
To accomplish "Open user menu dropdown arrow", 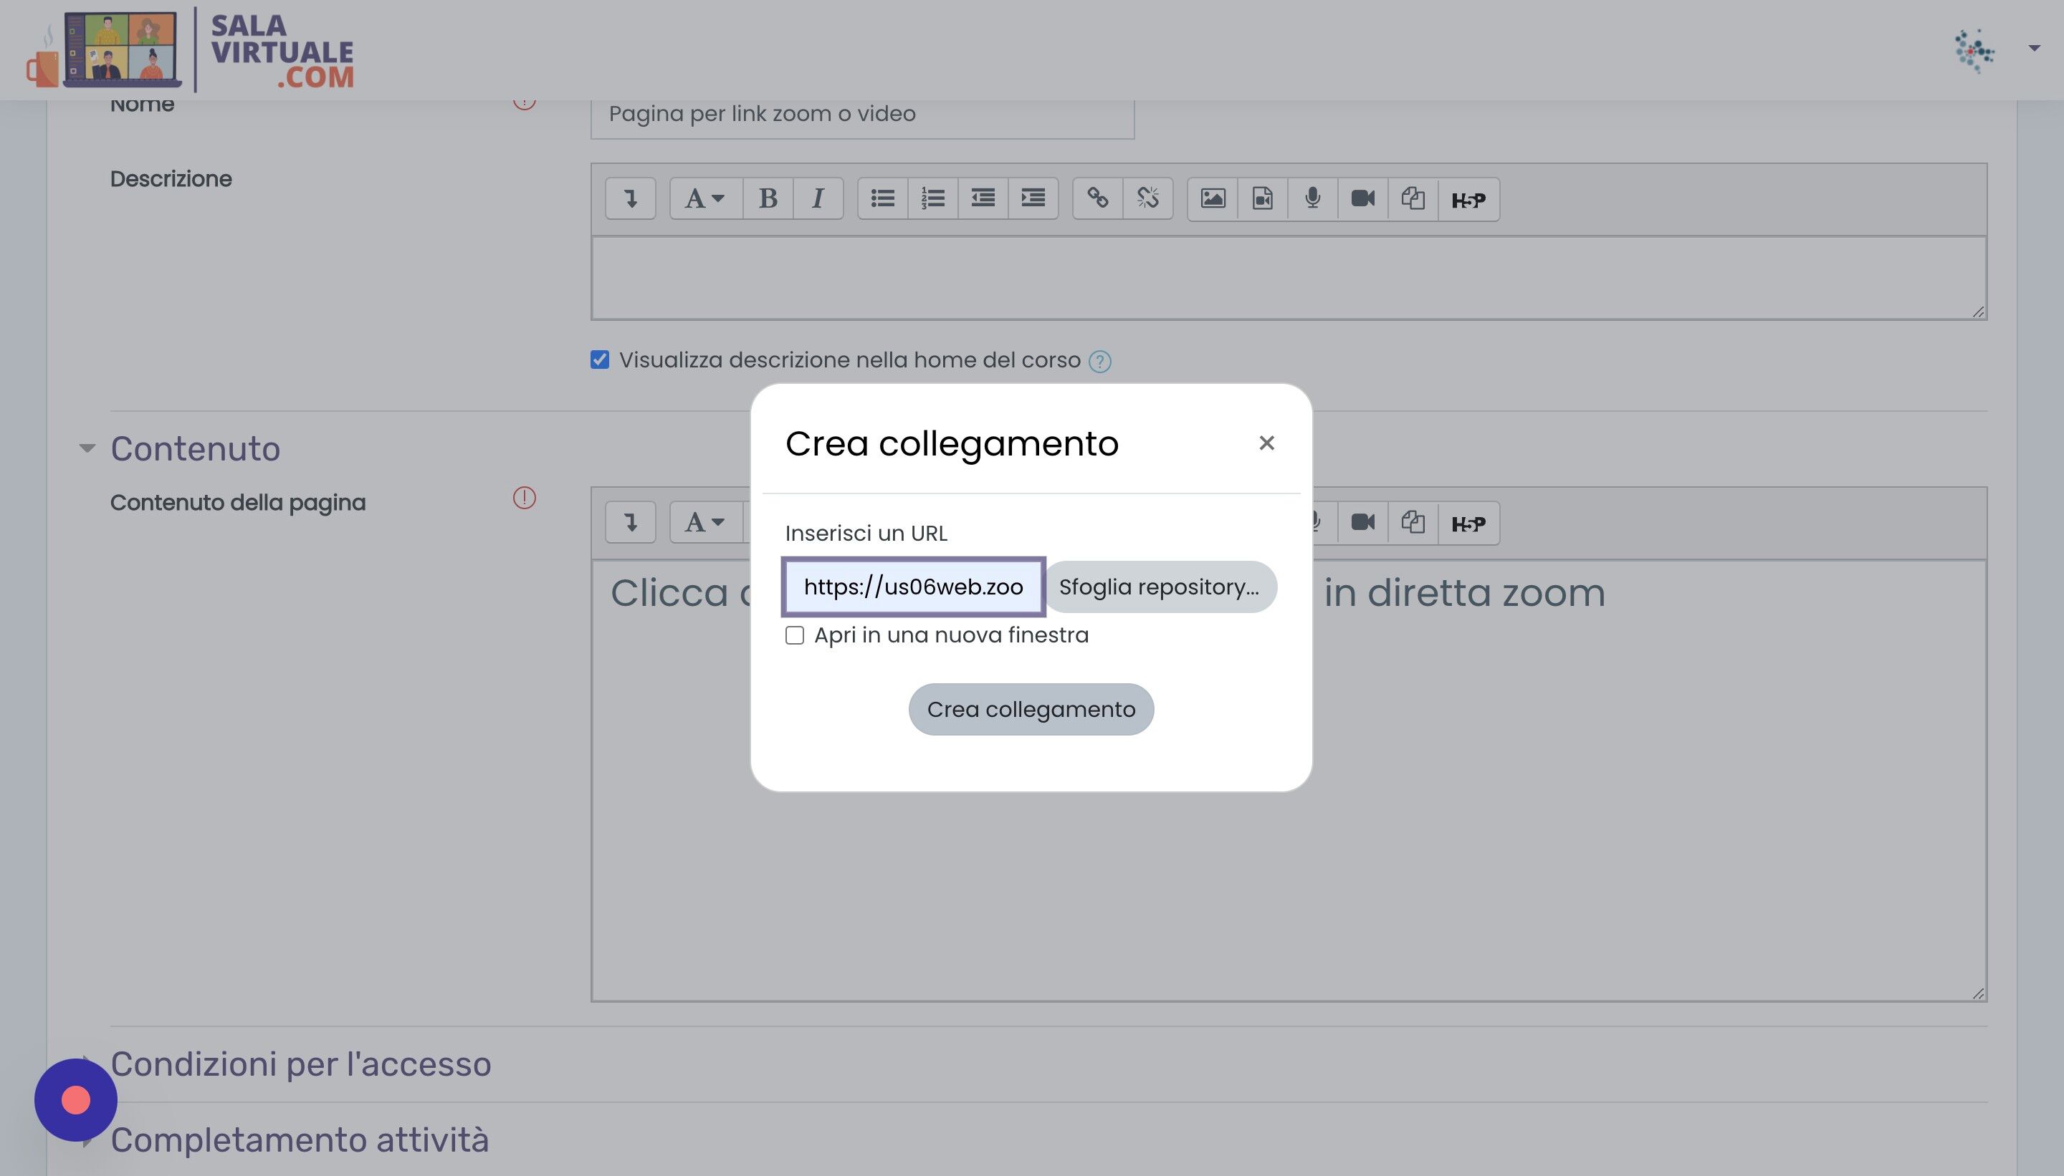I will point(2034,49).
